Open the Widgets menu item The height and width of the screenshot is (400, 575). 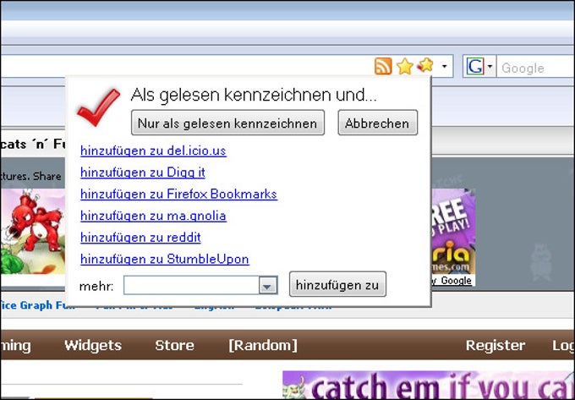click(93, 345)
